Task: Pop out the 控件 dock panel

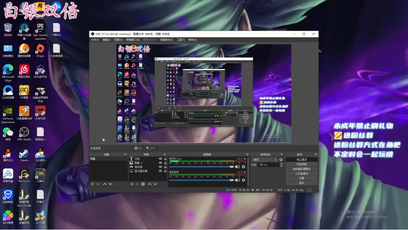Action: tap(316, 154)
